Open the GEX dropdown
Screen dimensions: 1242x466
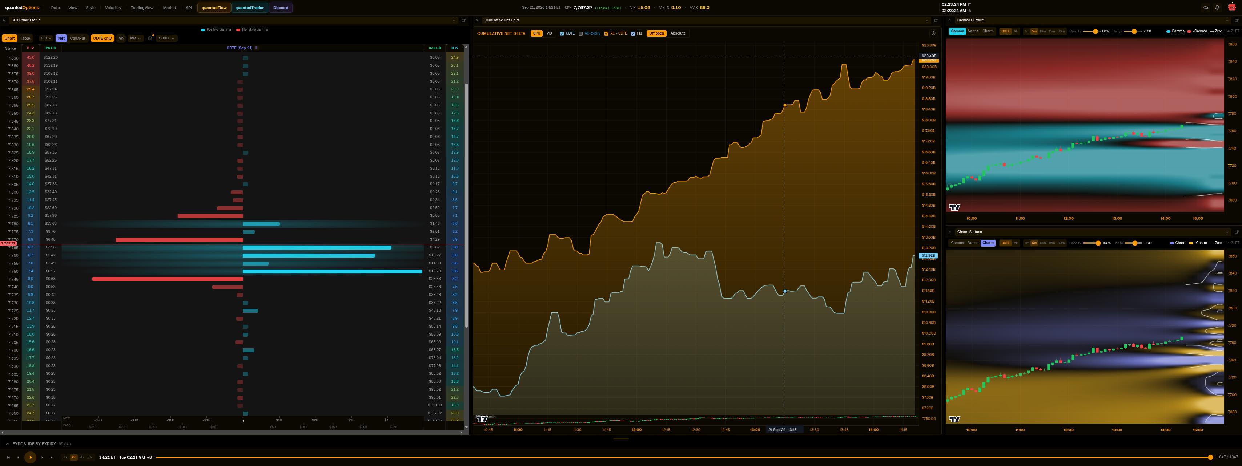(46, 38)
